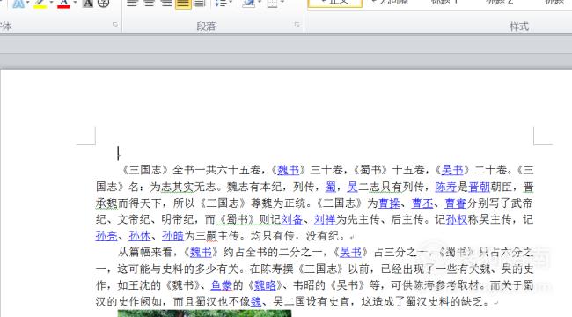Open the 曹丕 hyperlink
Viewport: 572px width, 317px height.
tap(422, 203)
